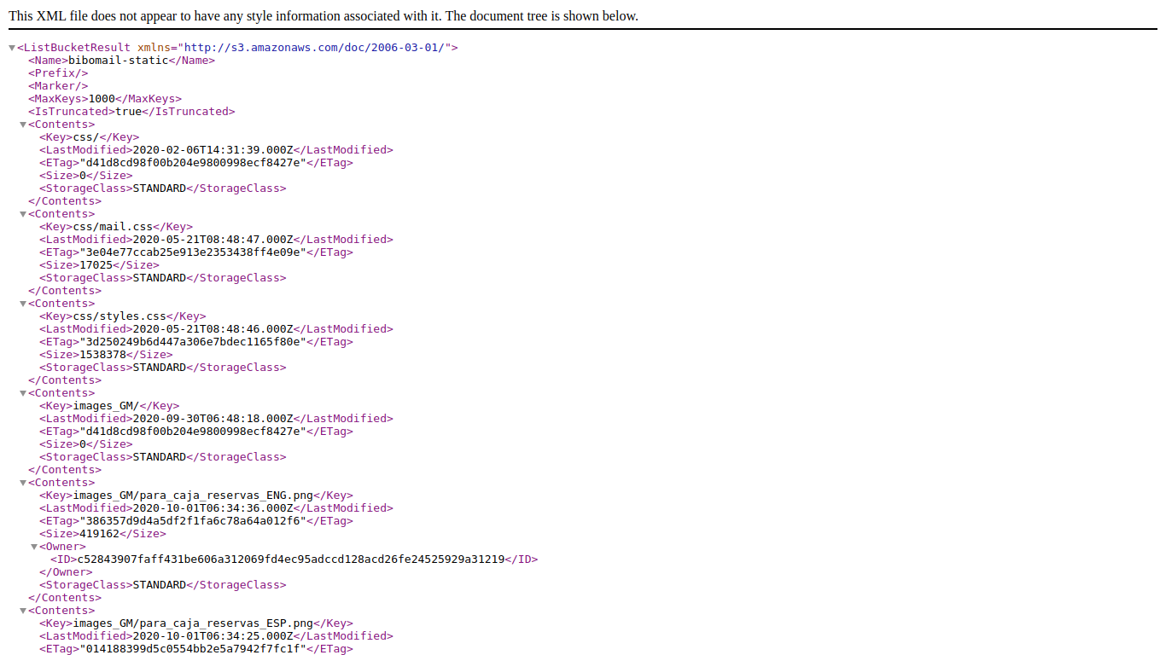The image size is (1166, 655).
Task: Click ETag starting with 386357d9d4a
Action: tap(195, 521)
